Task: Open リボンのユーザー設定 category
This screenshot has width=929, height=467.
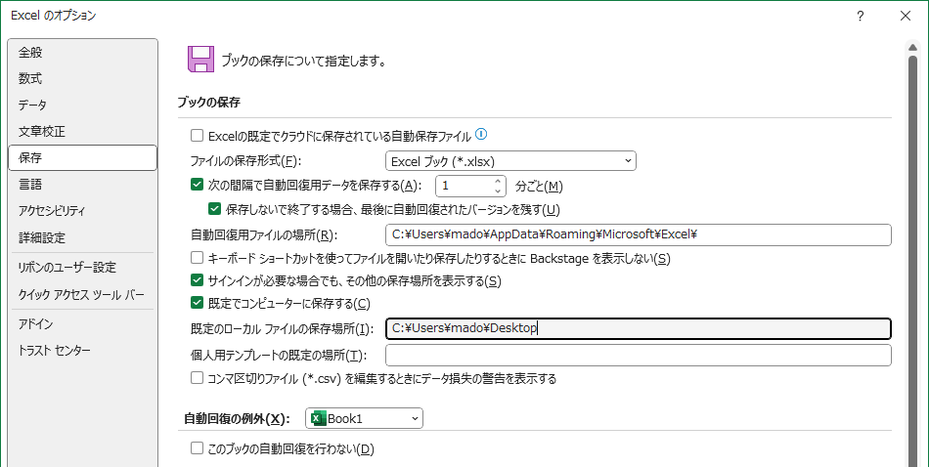Action: [82, 268]
